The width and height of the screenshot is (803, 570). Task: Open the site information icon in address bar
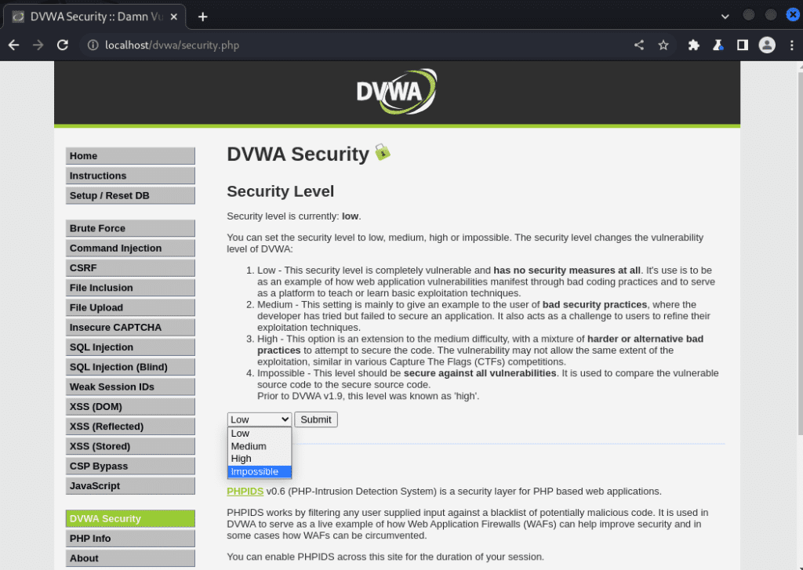[93, 45]
